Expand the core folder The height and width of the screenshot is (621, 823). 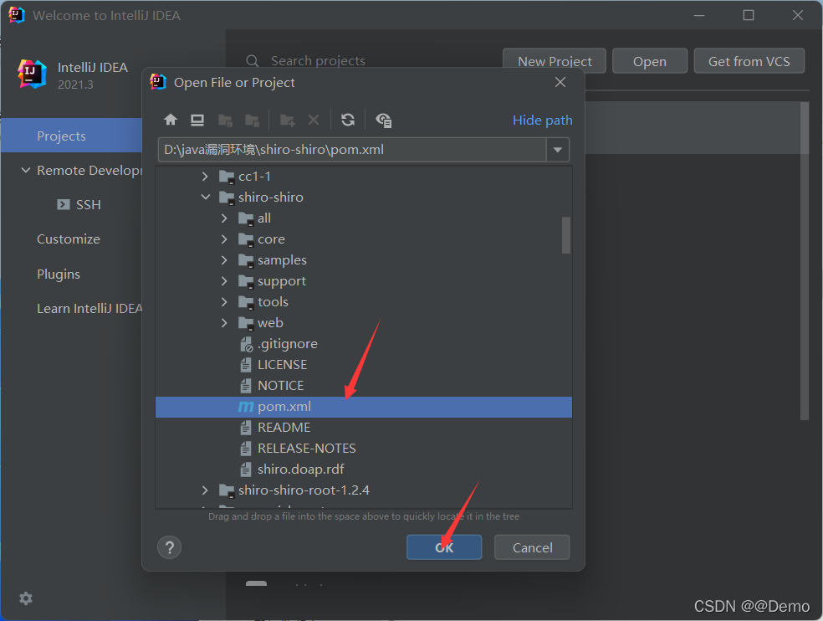pyautogui.click(x=224, y=239)
